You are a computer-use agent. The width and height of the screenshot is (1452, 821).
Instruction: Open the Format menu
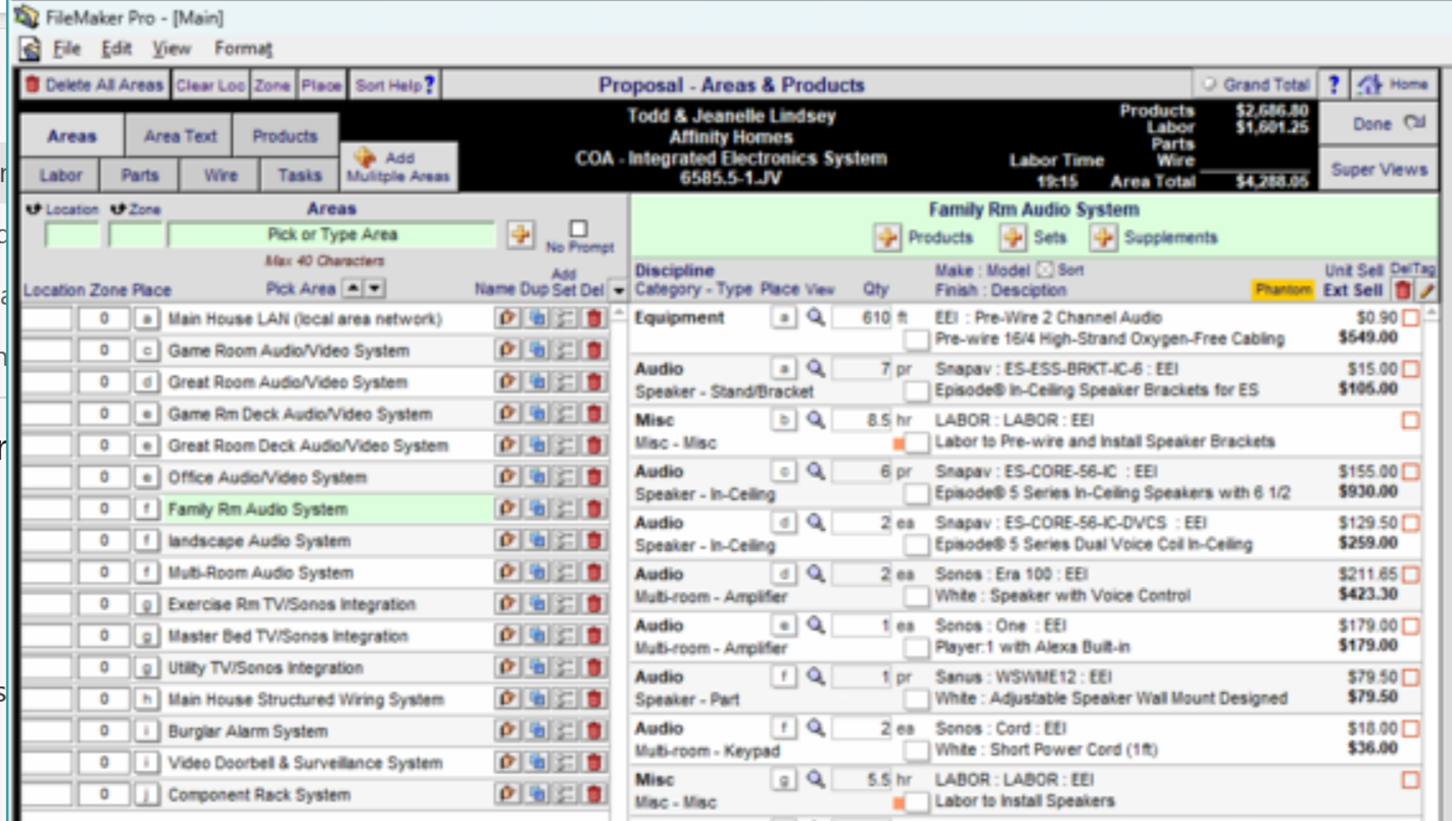pos(242,49)
